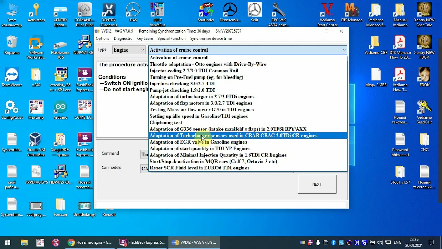Choose Chiptuning test option
The height and width of the screenshot is (249, 442).
(248, 122)
